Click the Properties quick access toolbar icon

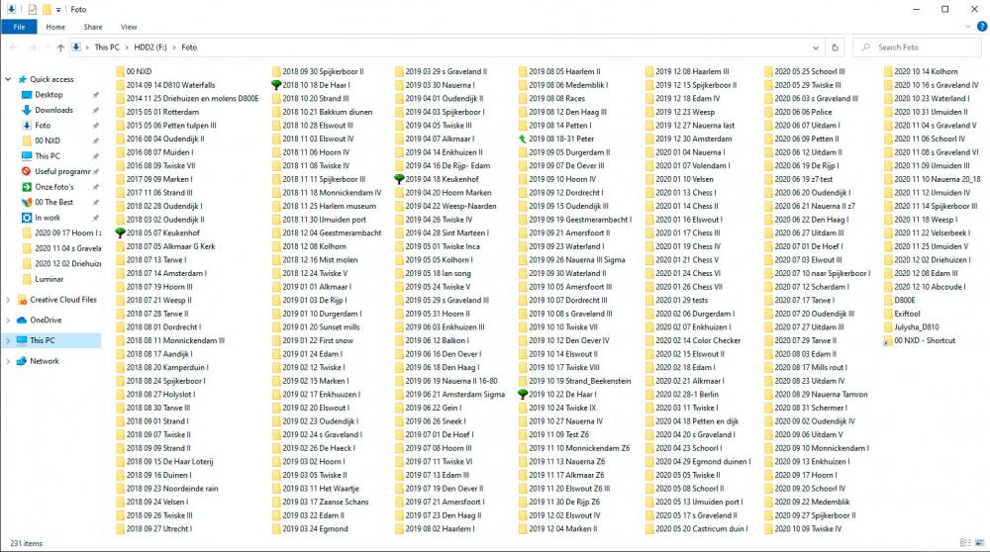[x=33, y=10]
